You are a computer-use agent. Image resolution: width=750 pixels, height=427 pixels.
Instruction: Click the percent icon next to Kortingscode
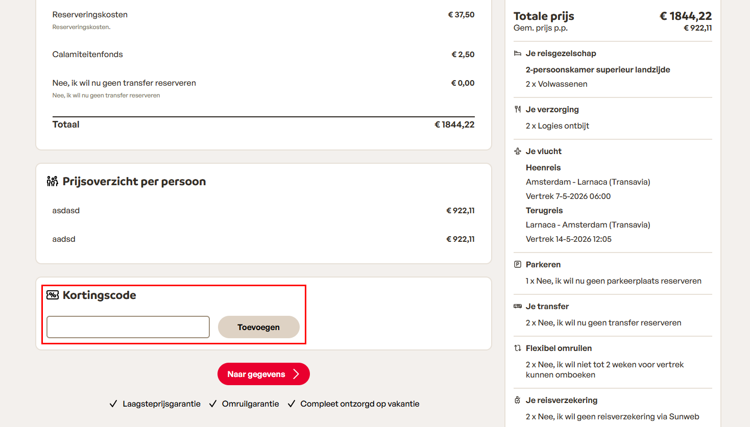click(52, 294)
